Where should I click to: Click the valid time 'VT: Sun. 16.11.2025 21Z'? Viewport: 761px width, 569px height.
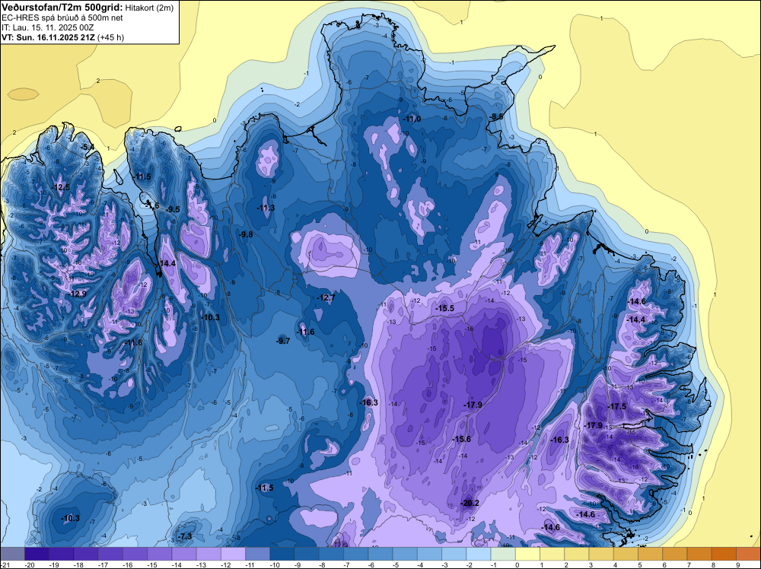click(x=49, y=37)
